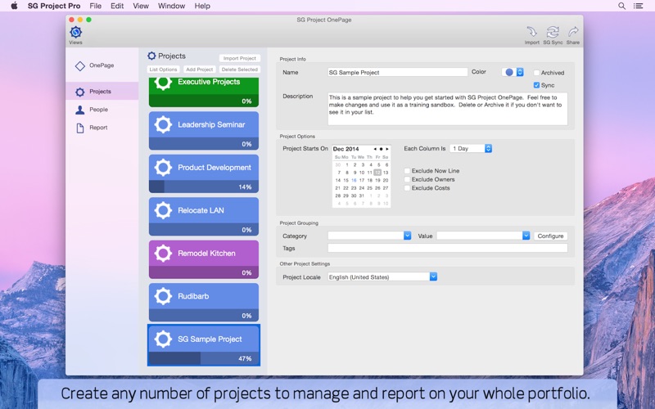Click the Rudibarb gear icon
Image resolution: width=655 pixels, height=409 pixels.
coord(163,296)
